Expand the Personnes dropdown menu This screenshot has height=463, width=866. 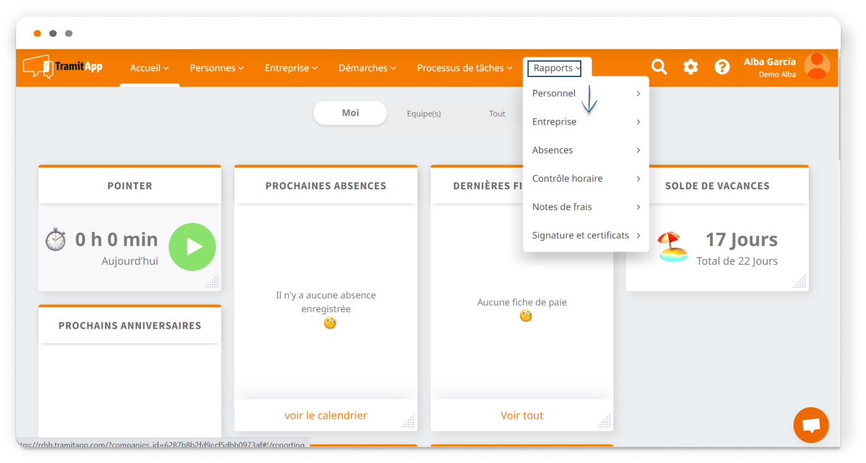[x=216, y=68]
